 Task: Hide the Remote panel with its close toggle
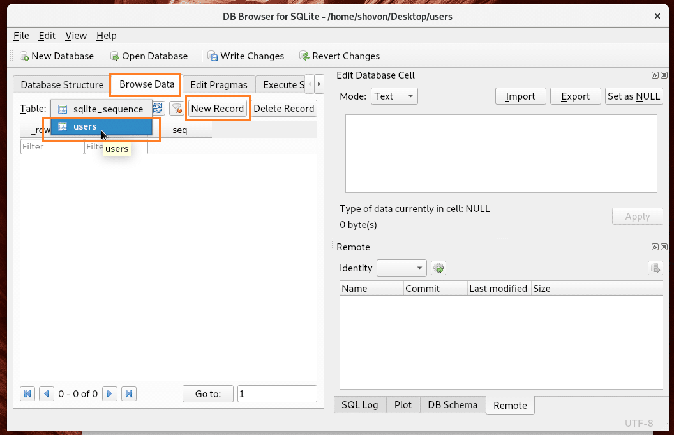pyautogui.click(x=664, y=247)
